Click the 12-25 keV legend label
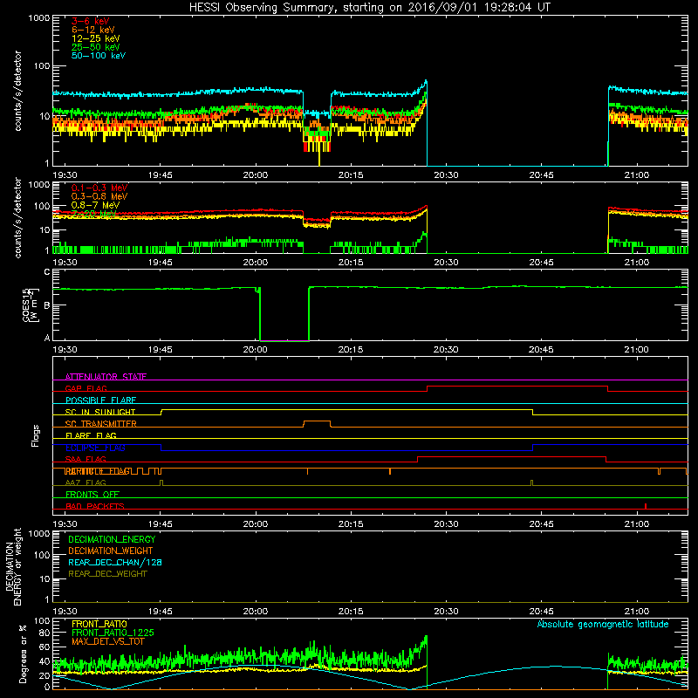Image resolution: width=698 pixels, height=698 pixels. tap(95, 38)
